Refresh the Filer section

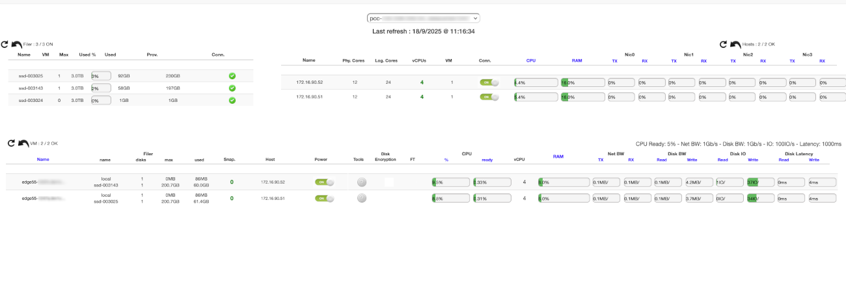(x=5, y=44)
